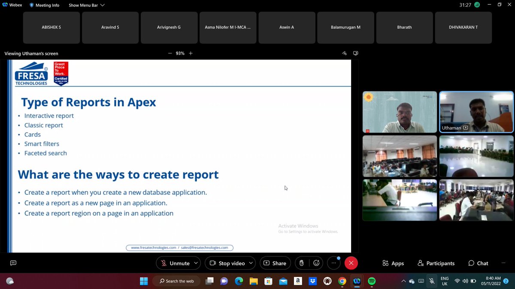Select Uthaman's video thumbnail

(x=476, y=112)
